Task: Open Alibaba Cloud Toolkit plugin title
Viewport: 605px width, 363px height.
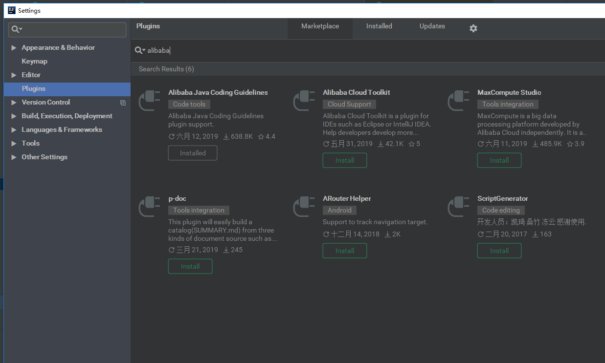Action: 357,92
